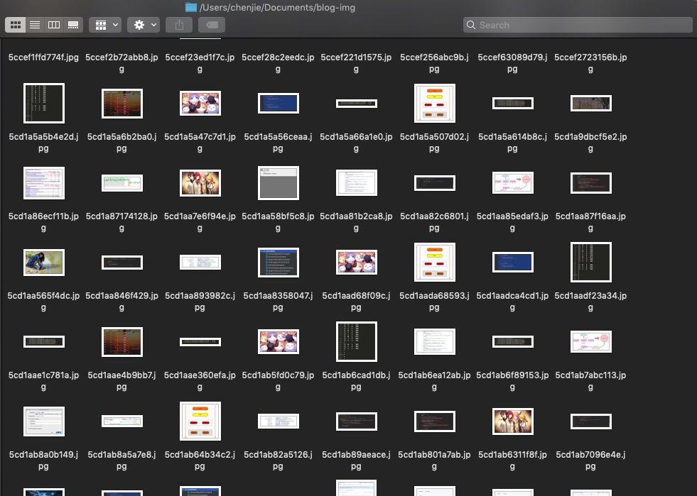The height and width of the screenshot is (496, 697).
Task: Select thumbnail for 5cd1aa58bf5c8.jpg
Action: [279, 182]
